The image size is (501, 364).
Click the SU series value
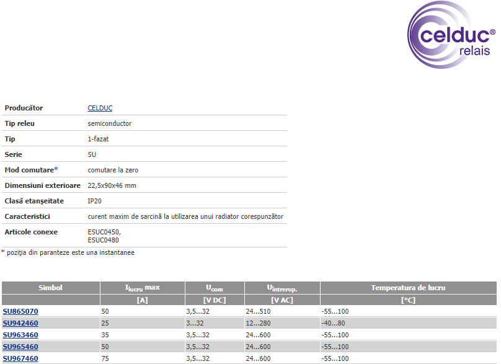point(92,154)
